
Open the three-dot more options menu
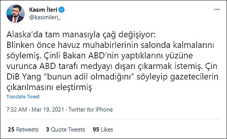(x=217, y=9)
